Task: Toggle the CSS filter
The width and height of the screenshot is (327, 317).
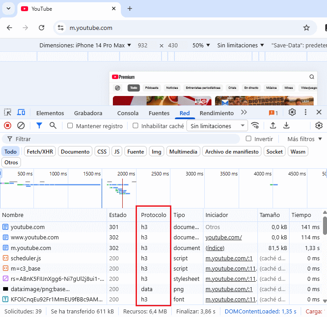Action: pos(102,151)
